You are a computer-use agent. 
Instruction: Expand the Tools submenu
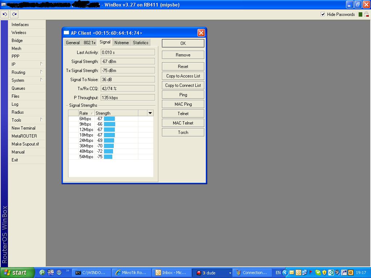point(26,120)
